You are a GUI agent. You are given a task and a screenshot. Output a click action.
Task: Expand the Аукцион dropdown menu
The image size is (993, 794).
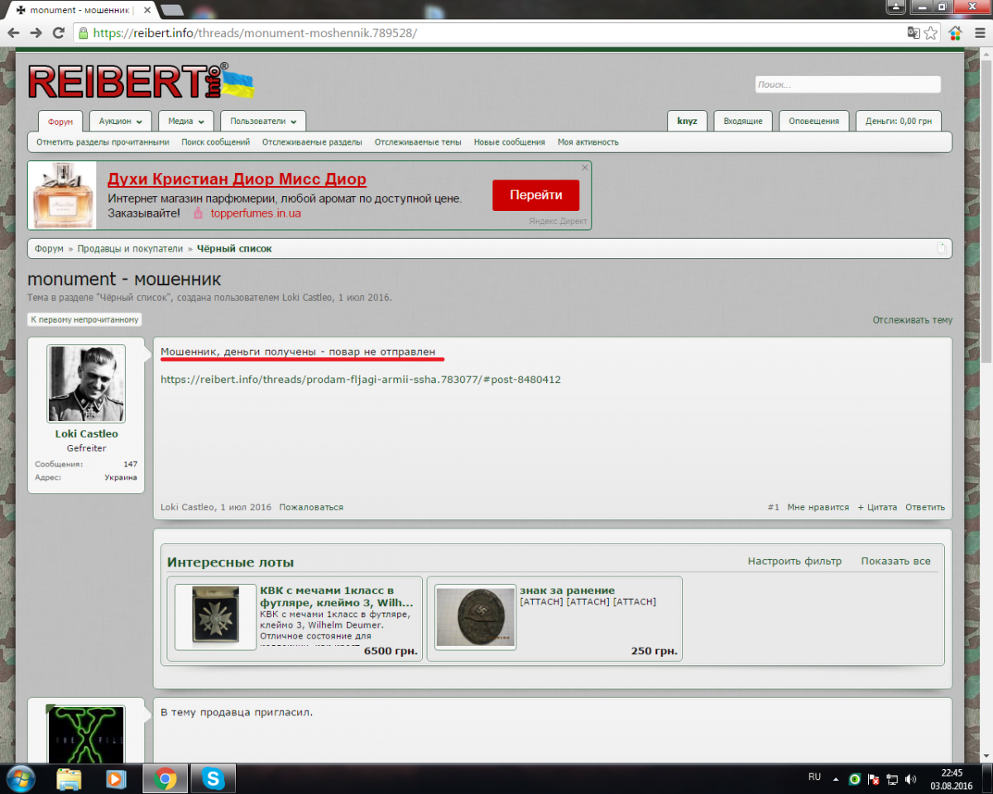(x=121, y=121)
